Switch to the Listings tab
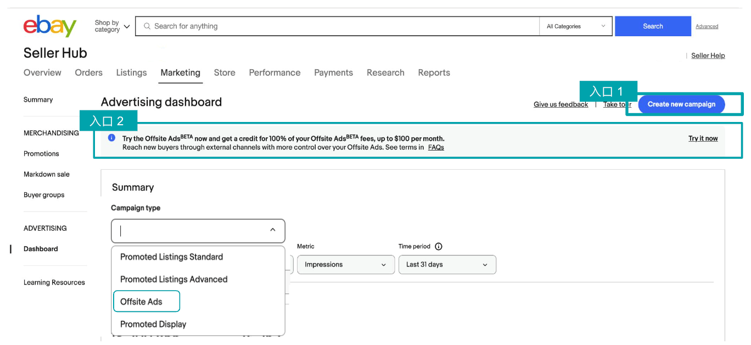Screen dimensions: 751x345 tap(131, 73)
